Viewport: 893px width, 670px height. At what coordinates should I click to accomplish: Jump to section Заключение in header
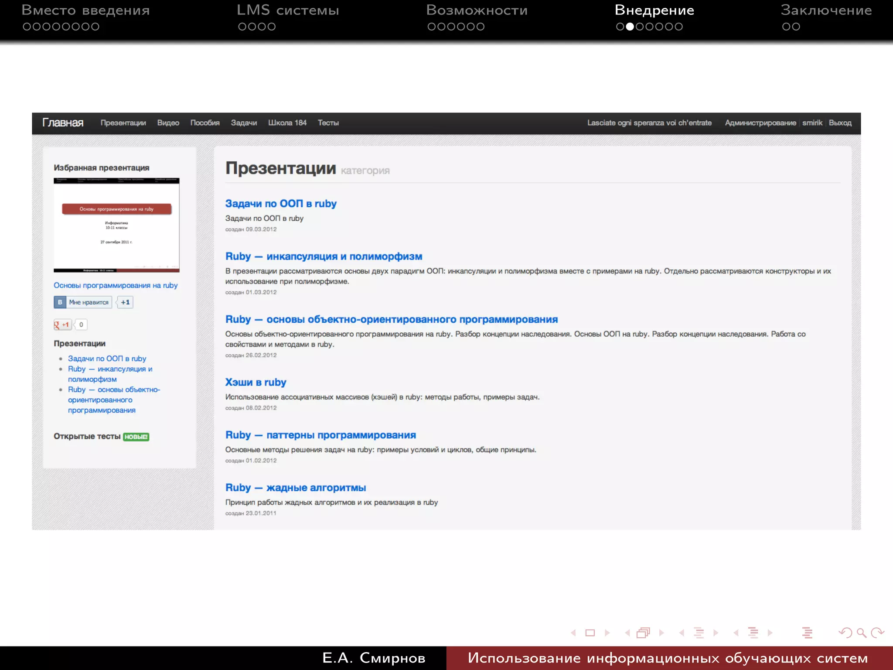point(826,10)
